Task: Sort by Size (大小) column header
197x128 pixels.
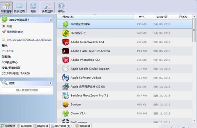Action: click(x=142, y=17)
